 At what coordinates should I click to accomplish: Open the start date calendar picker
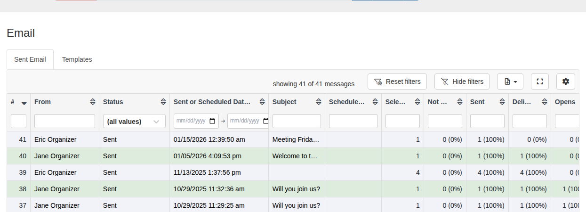(x=212, y=121)
